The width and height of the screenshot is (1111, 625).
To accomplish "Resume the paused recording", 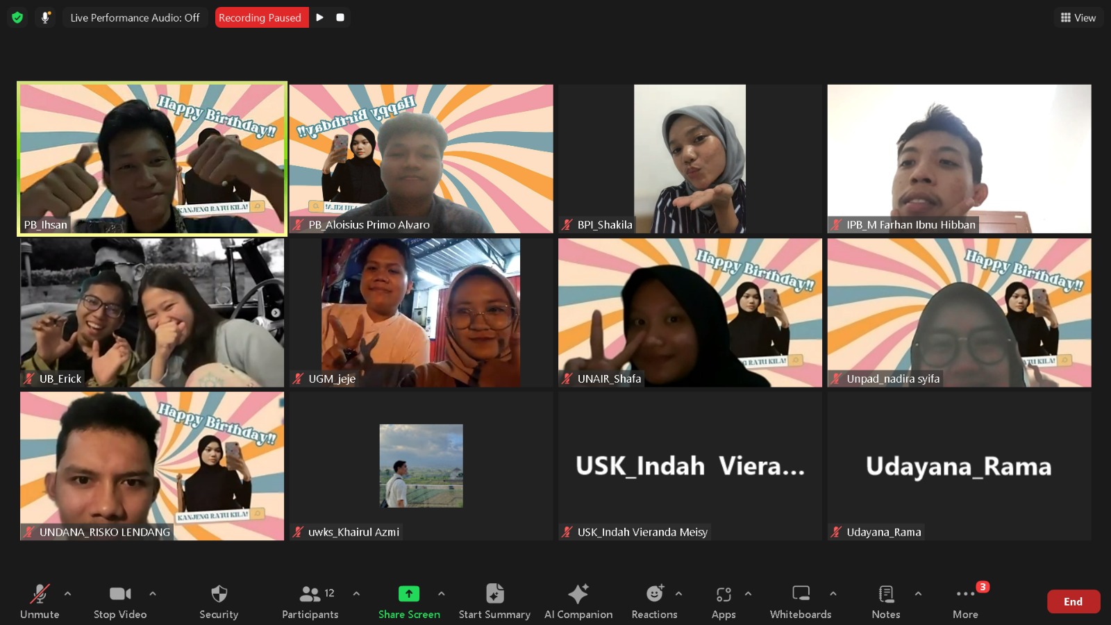I will pos(319,17).
